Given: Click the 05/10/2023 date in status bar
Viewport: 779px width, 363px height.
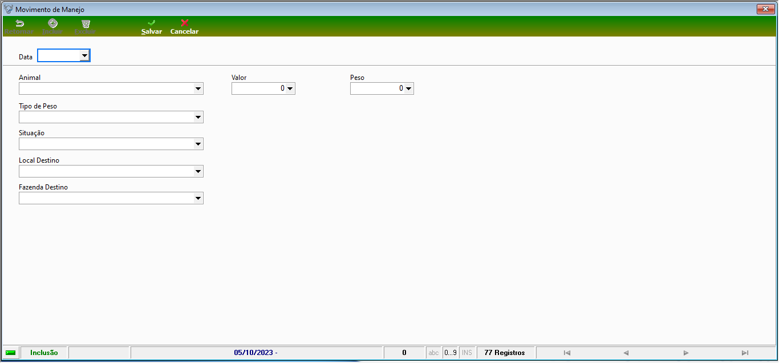Looking at the screenshot, I should coord(255,353).
